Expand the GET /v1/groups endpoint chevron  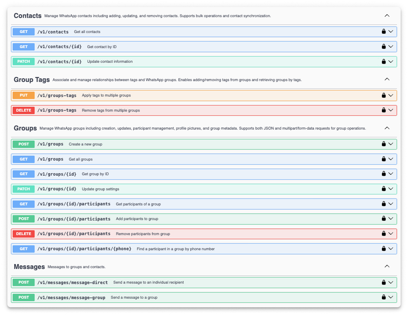[x=391, y=159]
